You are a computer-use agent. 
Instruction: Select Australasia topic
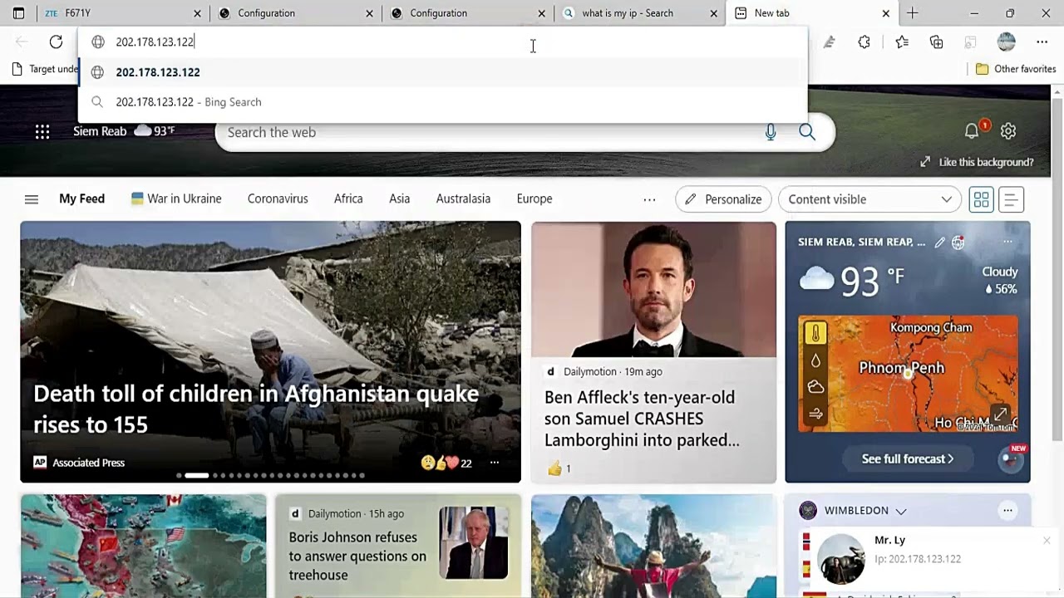(x=463, y=199)
